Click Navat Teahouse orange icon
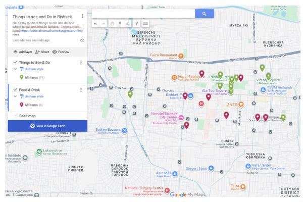Image resolution: width=303 pixels, height=202 pixels. [x=174, y=77]
